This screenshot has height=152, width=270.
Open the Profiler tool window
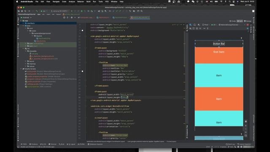pos(81,144)
